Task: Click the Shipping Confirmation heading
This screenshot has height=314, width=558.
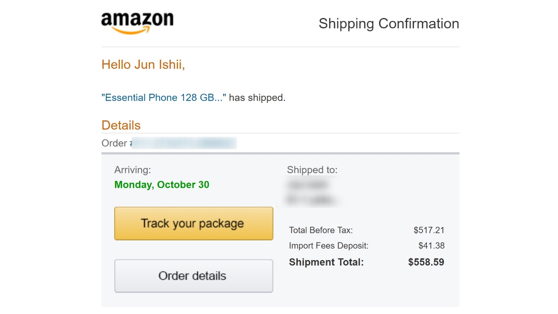Action: tap(388, 24)
